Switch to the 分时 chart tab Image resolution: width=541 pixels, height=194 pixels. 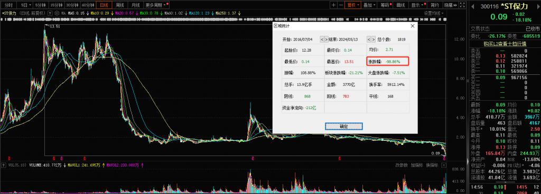[x=9, y=5]
